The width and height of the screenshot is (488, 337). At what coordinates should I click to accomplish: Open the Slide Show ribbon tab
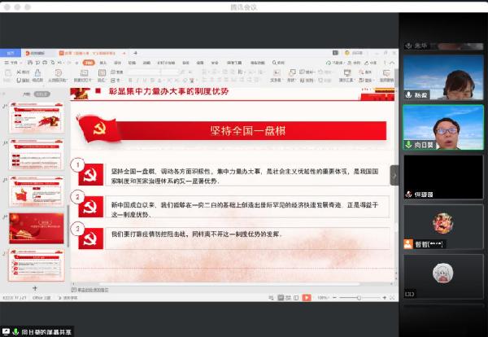pyautogui.click(x=166, y=63)
